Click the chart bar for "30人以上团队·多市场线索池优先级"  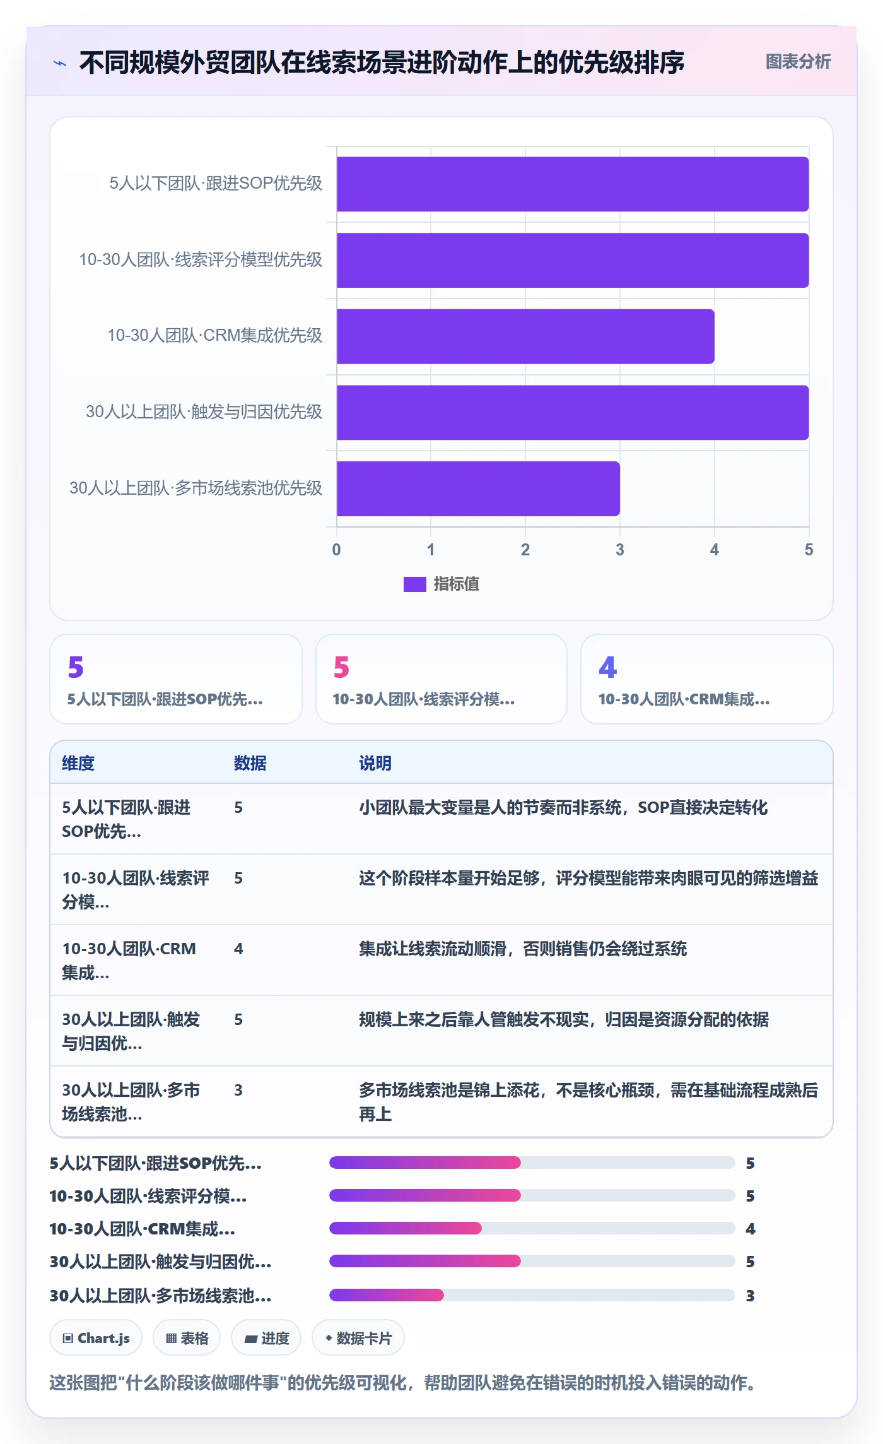[478, 488]
